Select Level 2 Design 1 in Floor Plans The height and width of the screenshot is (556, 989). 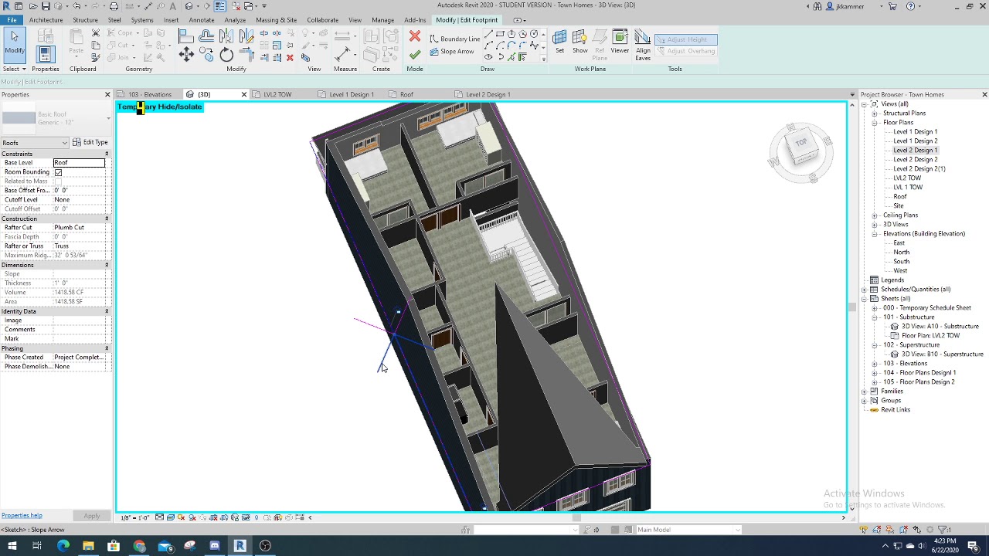(915, 151)
